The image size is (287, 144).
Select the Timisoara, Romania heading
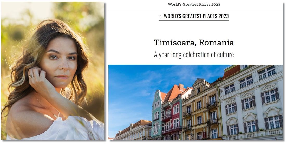click(x=194, y=43)
